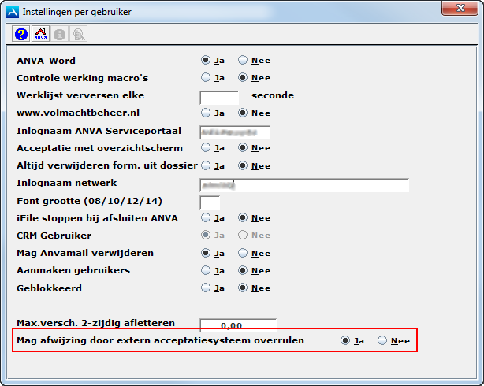Viewport: 484px width, 386px height.
Task: Set iFile stoppen bij afsluiten ANVA to Ja
Action: point(207,217)
